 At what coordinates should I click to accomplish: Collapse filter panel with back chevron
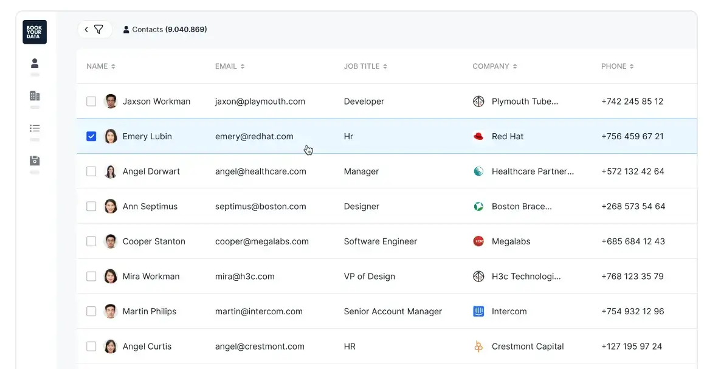pyautogui.click(x=86, y=29)
